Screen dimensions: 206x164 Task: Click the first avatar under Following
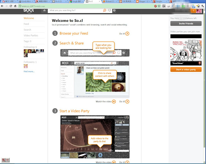[26, 51]
